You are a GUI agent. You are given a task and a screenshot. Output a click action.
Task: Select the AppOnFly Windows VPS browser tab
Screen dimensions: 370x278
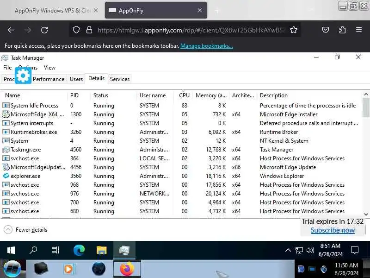(x=53, y=10)
